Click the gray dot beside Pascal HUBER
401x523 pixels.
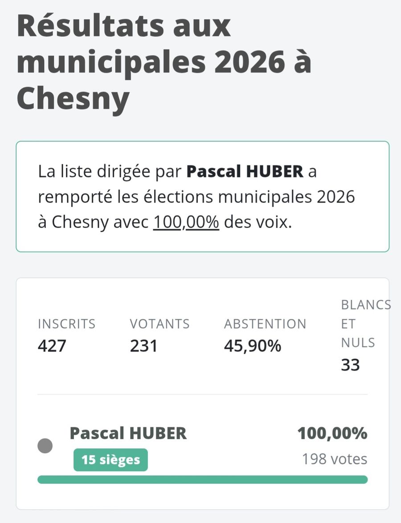coord(45,446)
